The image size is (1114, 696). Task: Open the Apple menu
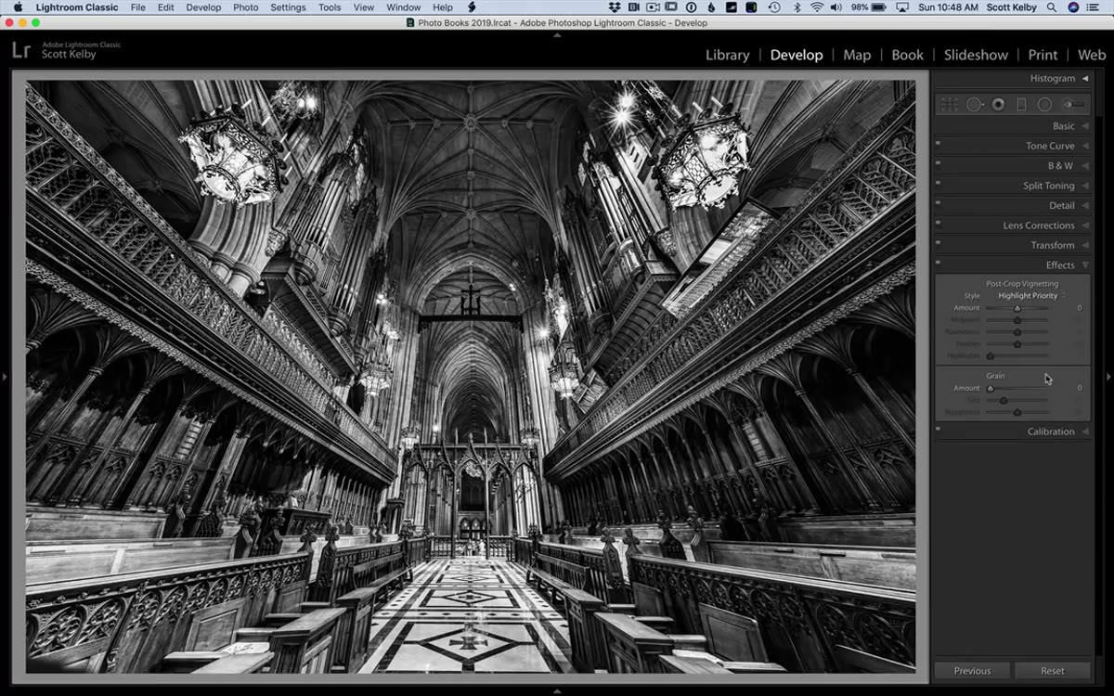click(x=18, y=7)
